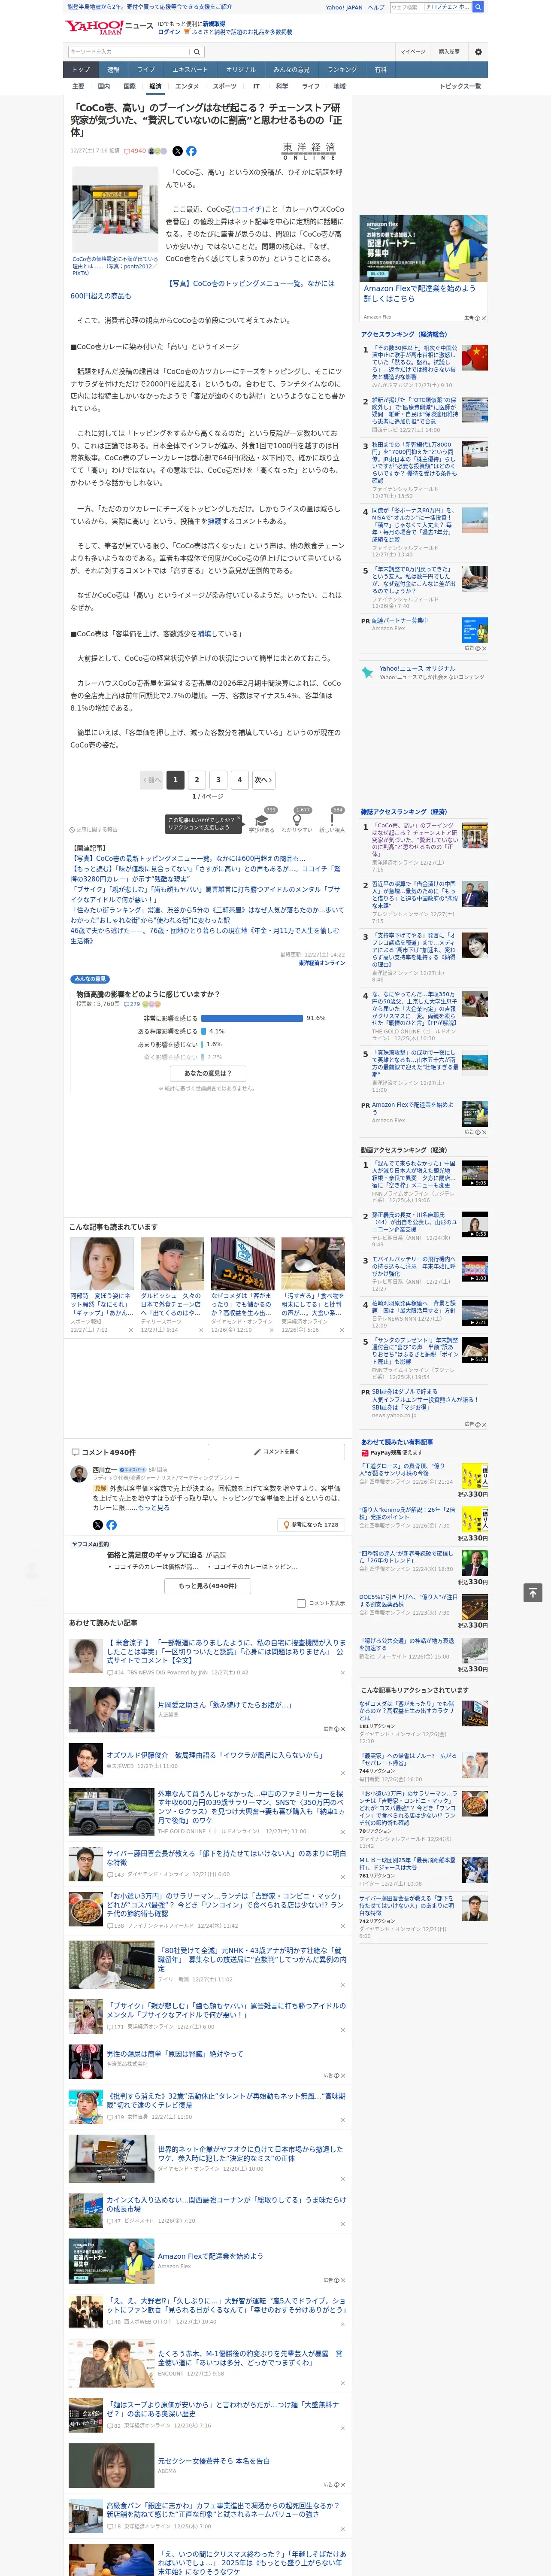Viewport: 551px width, 2576px height.
Task: Open マイページ in the header
Action: (x=413, y=52)
